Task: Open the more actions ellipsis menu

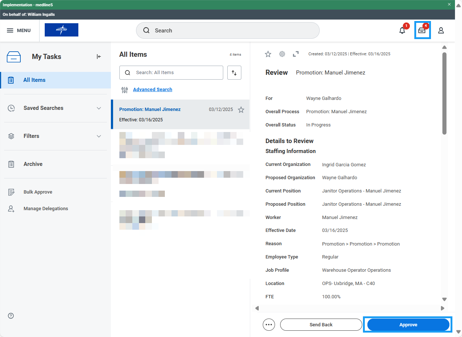Action: (269, 324)
